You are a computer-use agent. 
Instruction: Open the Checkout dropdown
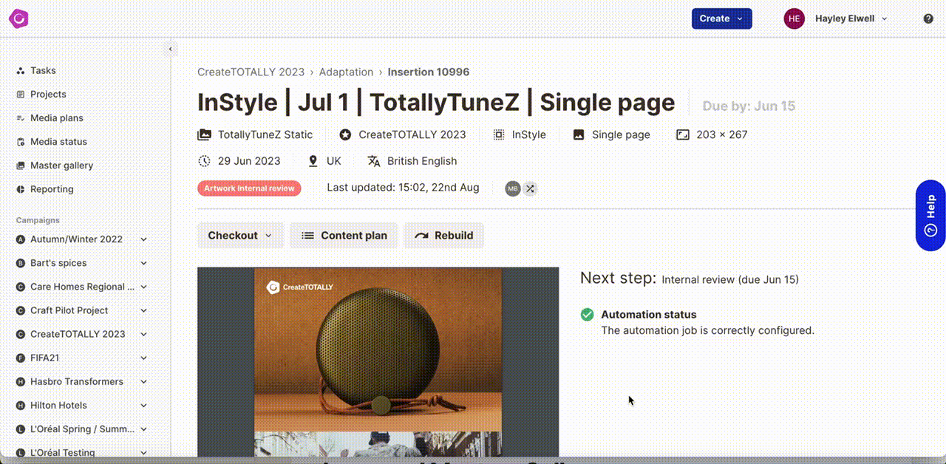(240, 236)
